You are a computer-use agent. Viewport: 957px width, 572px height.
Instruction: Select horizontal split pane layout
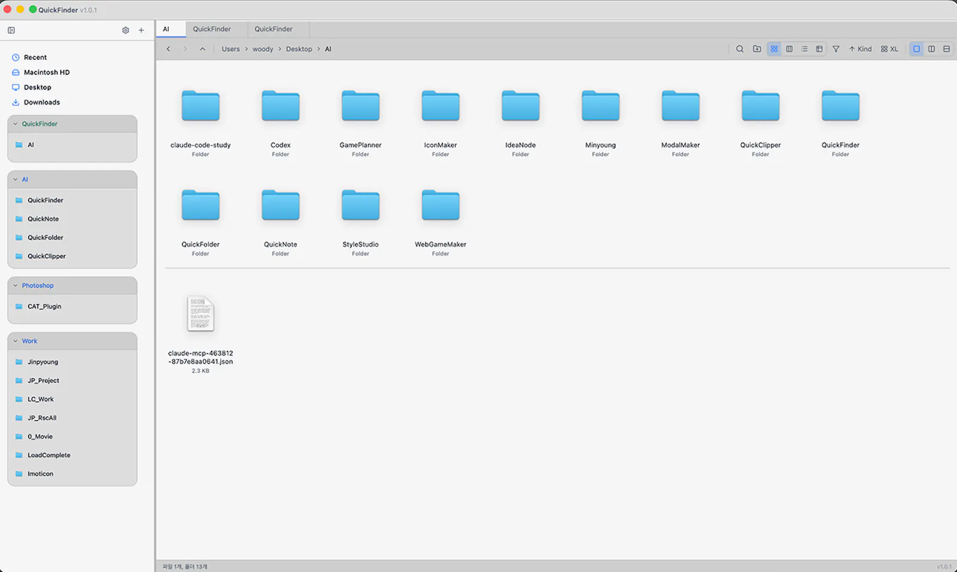(x=946, y=49)
